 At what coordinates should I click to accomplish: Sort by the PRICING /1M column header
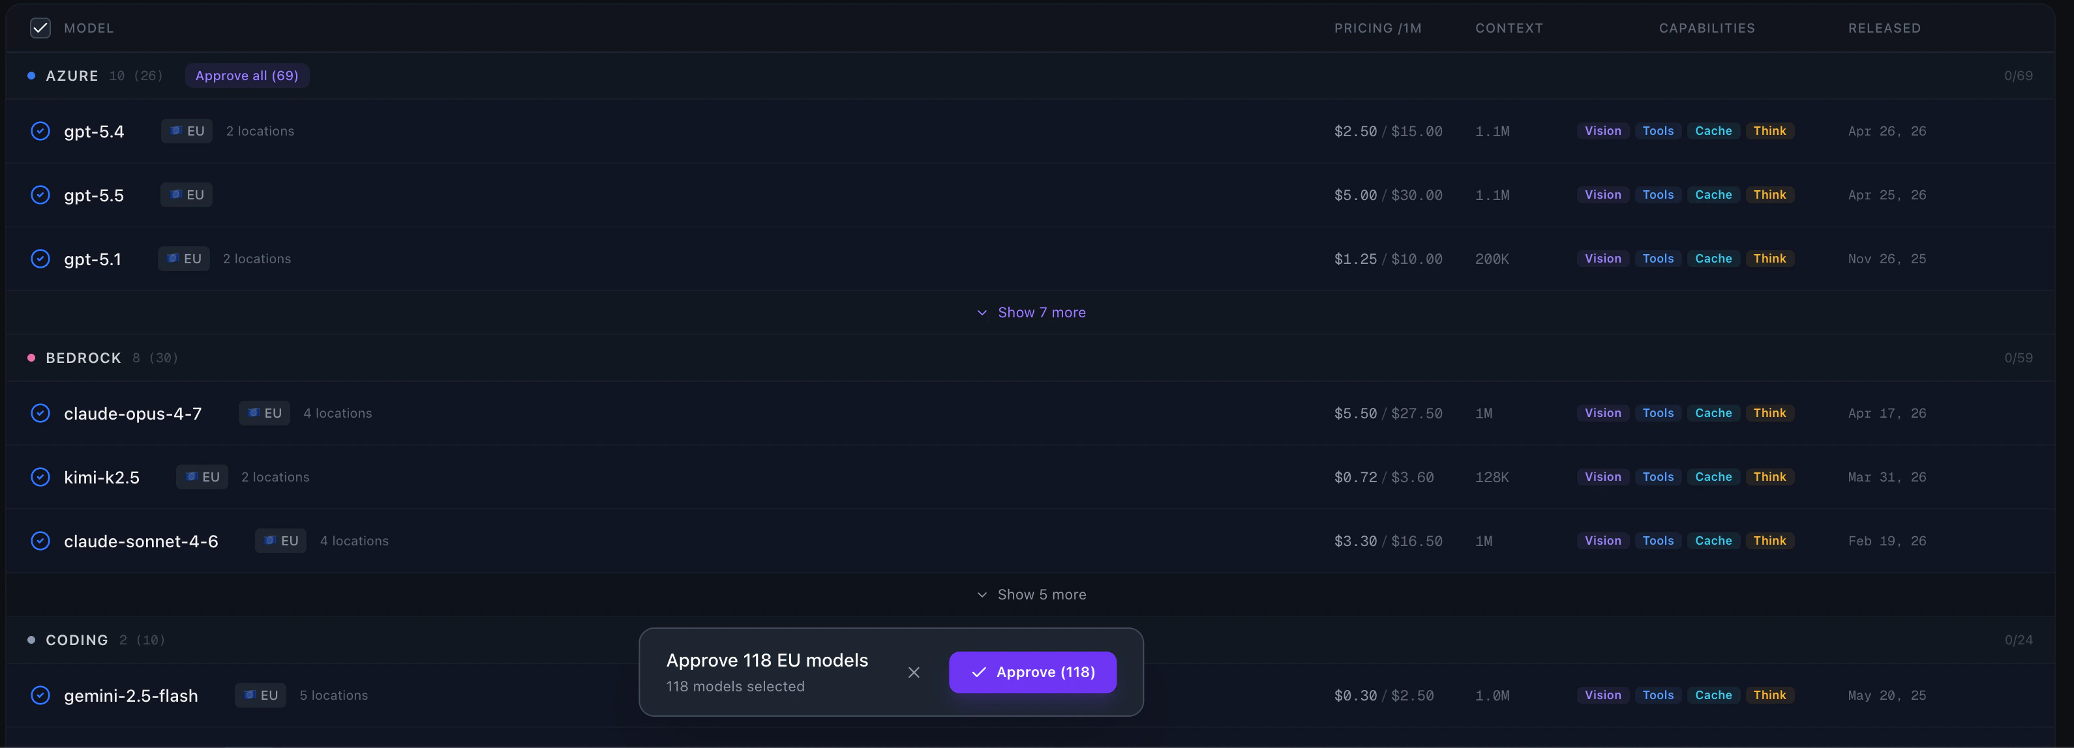click(x=1377, y=28)
